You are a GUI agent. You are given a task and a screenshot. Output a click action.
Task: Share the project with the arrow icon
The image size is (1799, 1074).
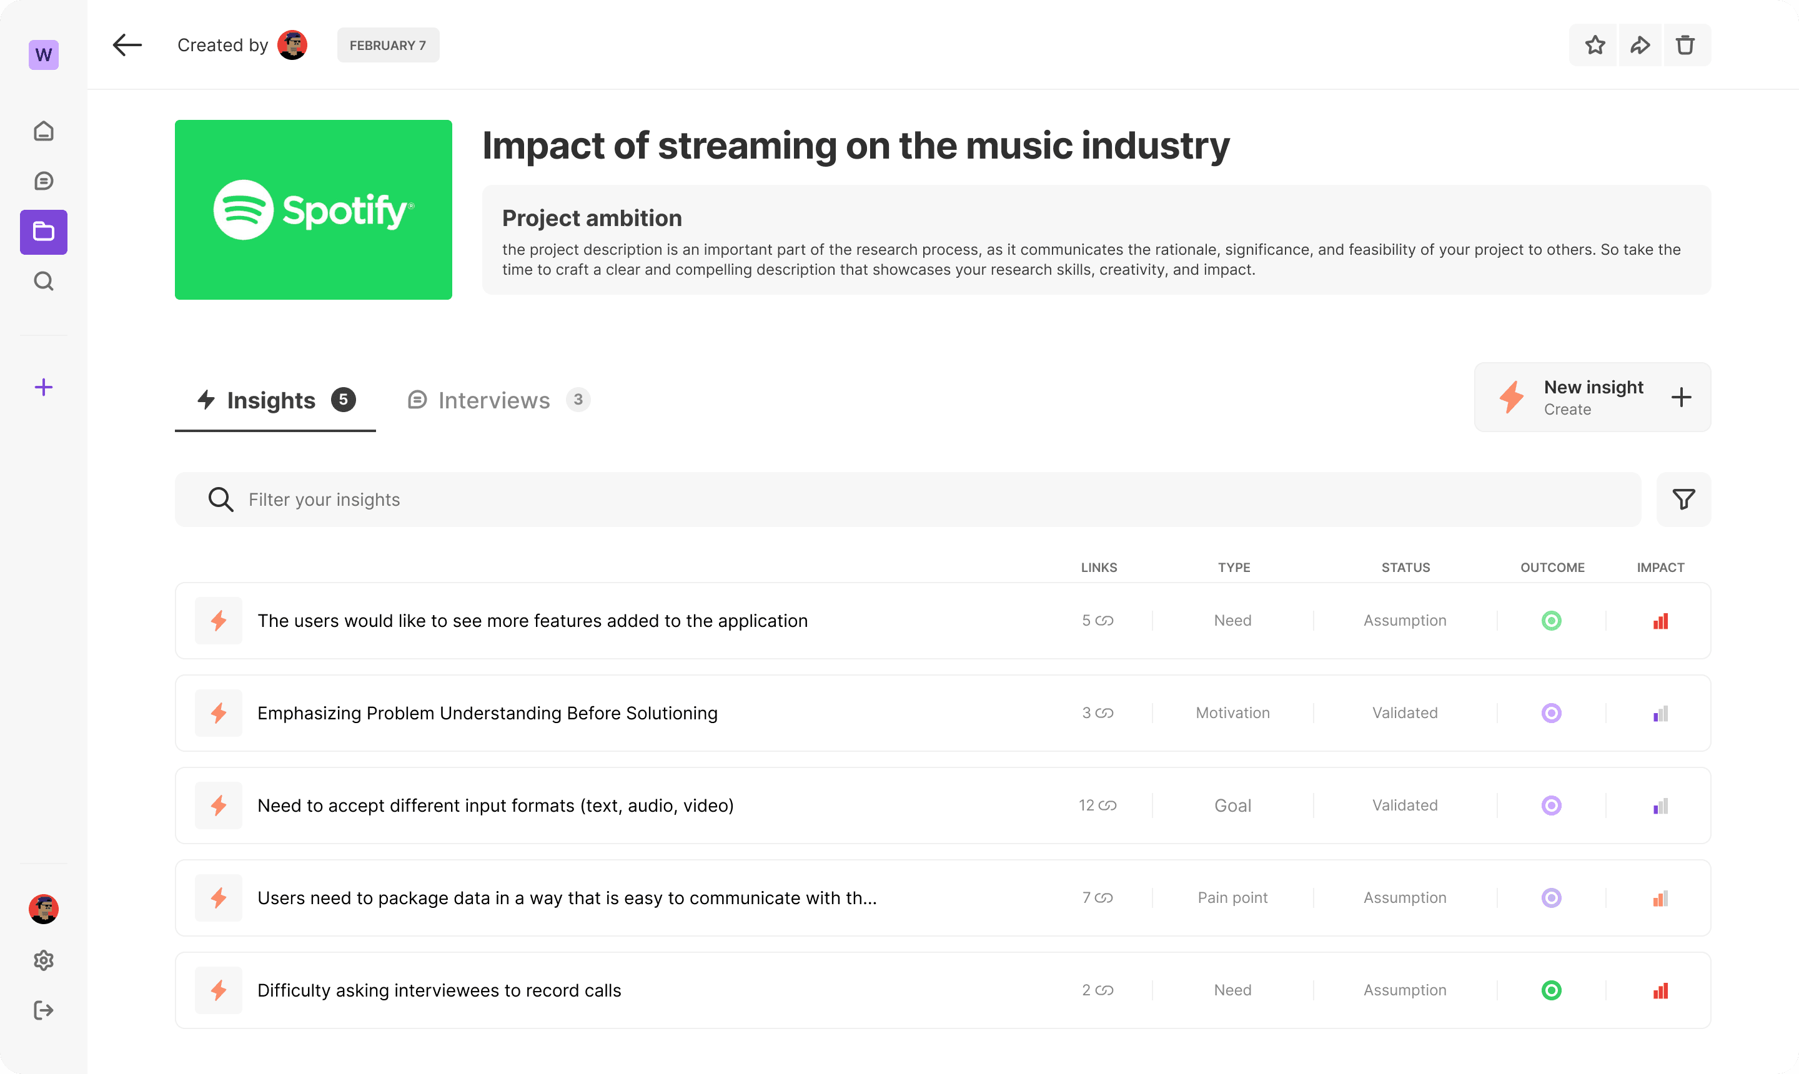1640,45
